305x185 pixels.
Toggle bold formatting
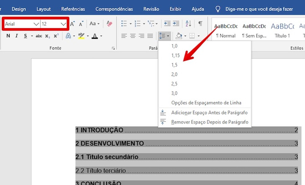[8, 36]
